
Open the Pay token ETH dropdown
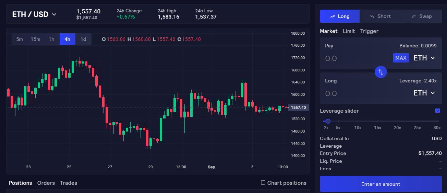[424, 58]
